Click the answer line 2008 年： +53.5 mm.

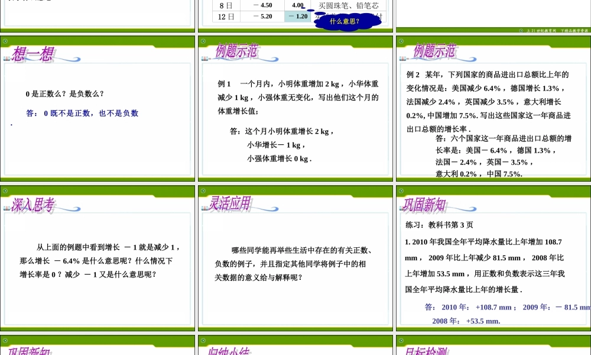[x=466, y=321]
